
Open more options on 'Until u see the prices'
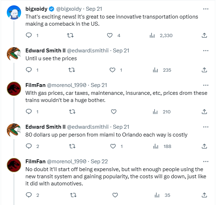206,51
